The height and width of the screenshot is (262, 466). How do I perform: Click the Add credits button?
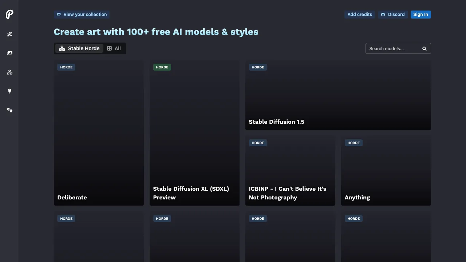(x=360, y=15)
